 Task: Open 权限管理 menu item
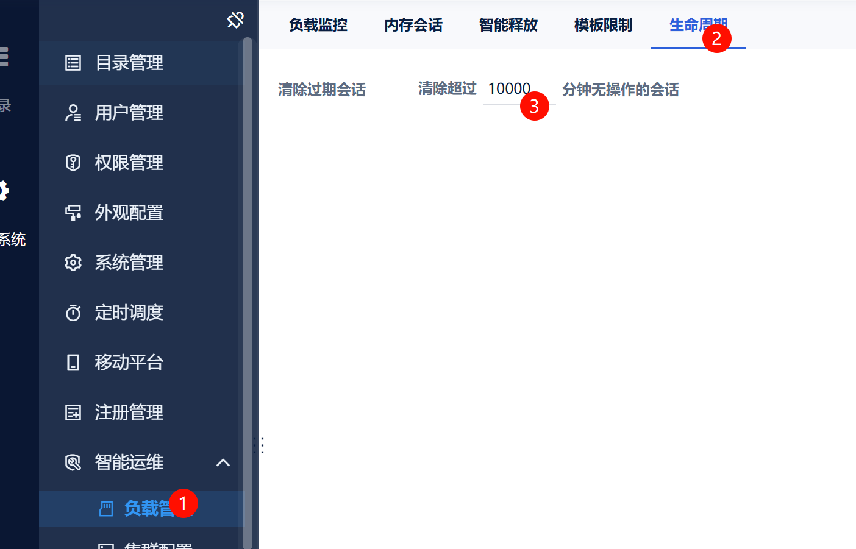[141, 163]
